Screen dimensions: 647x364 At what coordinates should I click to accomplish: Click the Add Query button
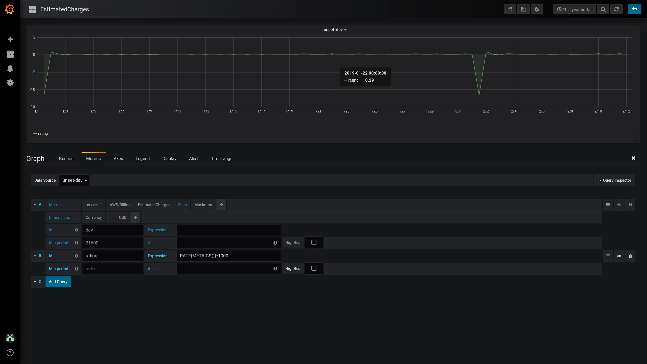click(x=58, y=282)
